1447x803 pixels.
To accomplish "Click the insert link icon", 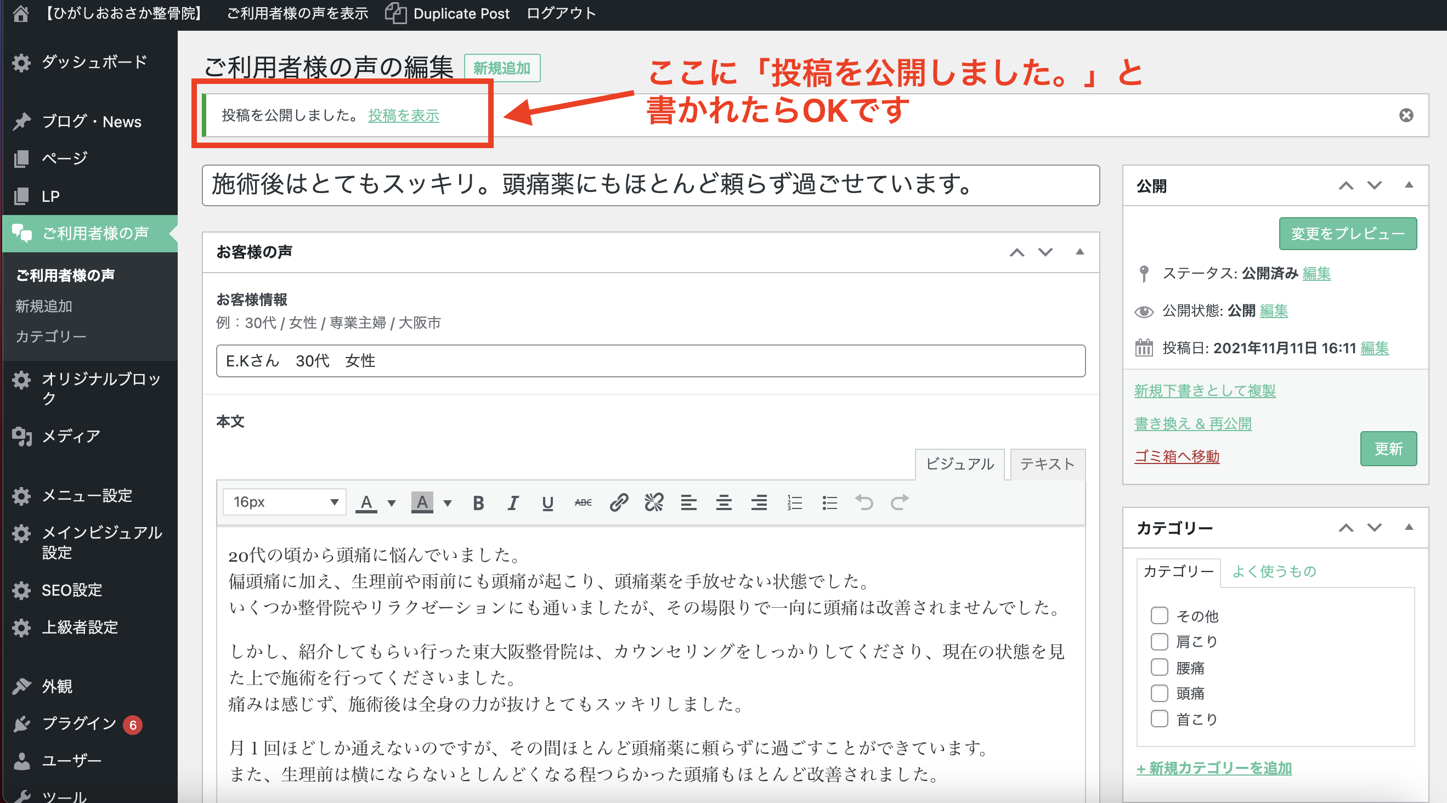I will tap(618, 502).
